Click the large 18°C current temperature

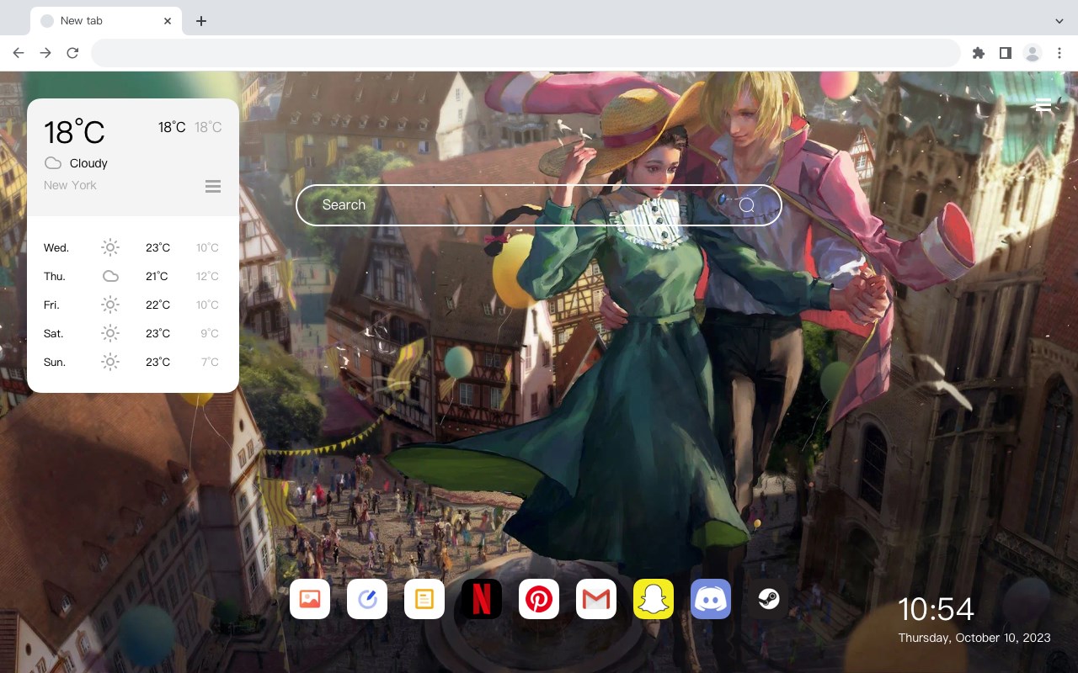74,132
